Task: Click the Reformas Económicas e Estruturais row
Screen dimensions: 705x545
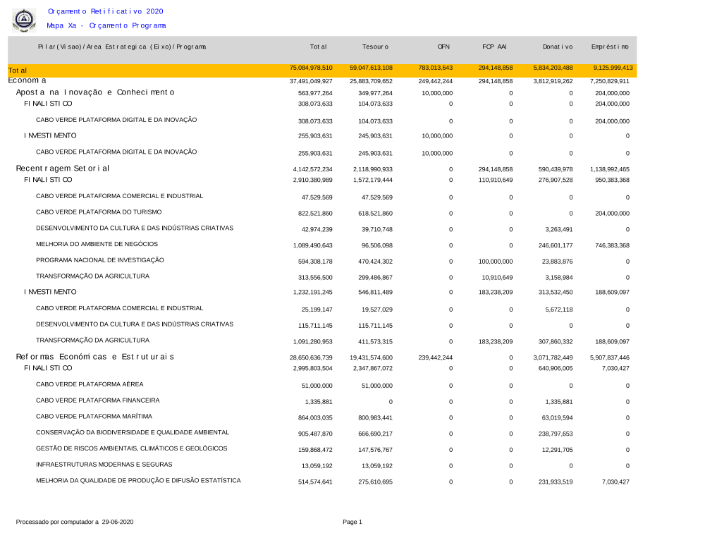Action: click(x=95, y=357)
